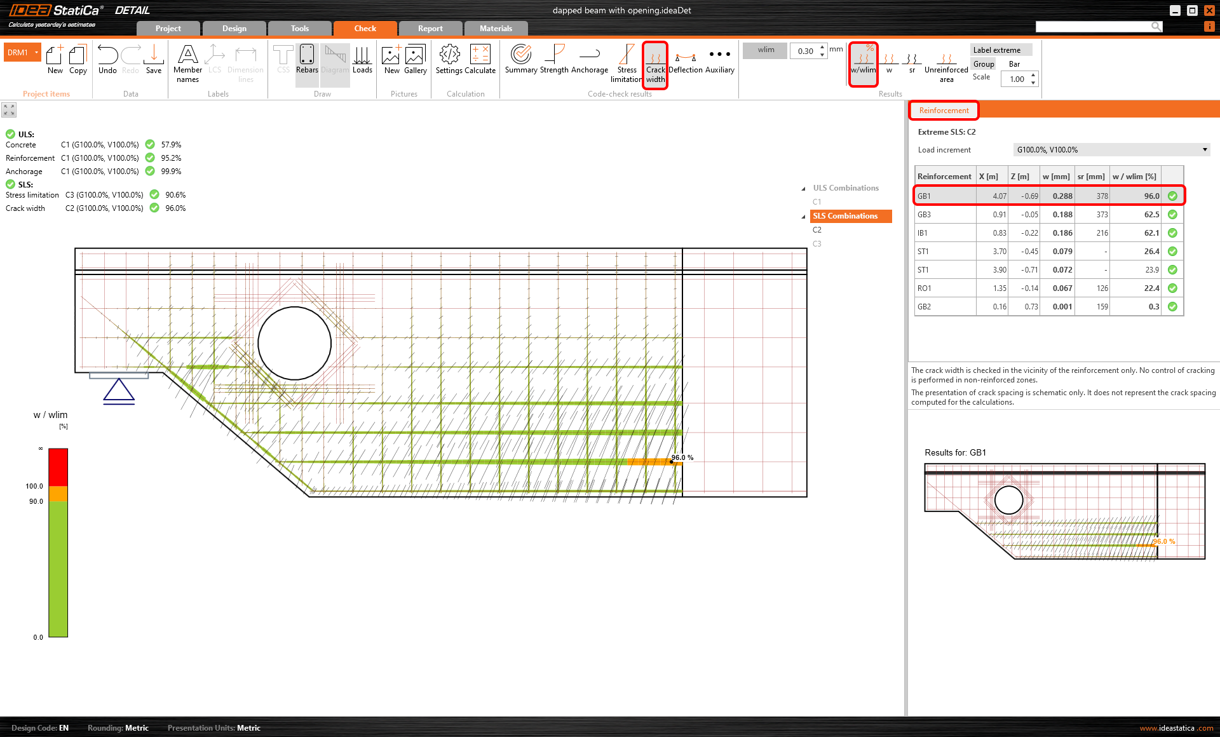Screen dimensions: 1220x737
Task: Toggle the wlim limit button
Action: [x=766, y=50]
